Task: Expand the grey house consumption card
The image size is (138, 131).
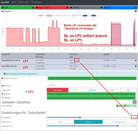Action: click(101, 8)
